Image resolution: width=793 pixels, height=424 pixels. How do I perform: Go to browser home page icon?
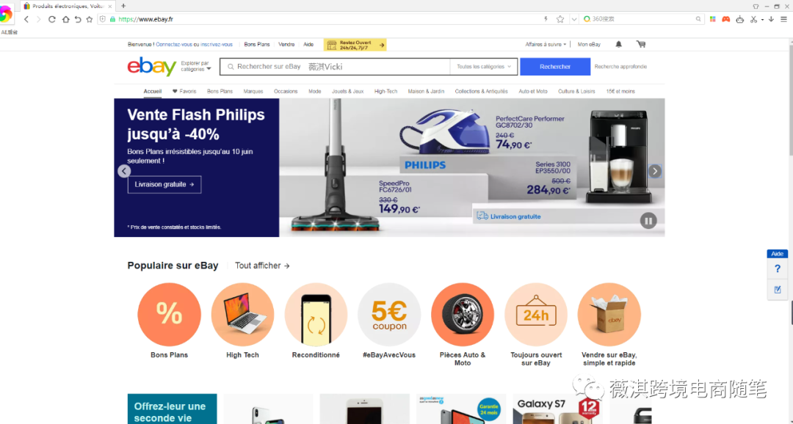[x=66, y=19]
